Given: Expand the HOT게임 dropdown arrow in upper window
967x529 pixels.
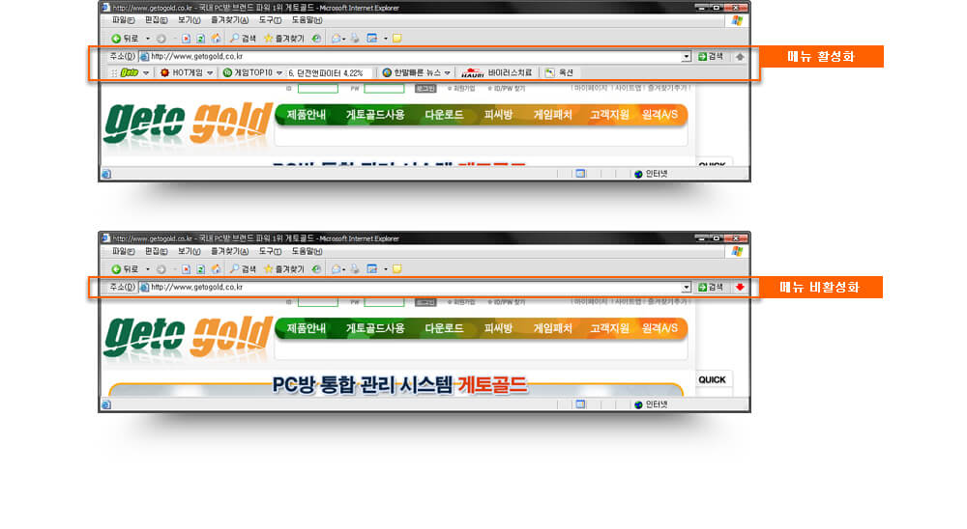Looking at the screenshot, I should click(210, 72).
